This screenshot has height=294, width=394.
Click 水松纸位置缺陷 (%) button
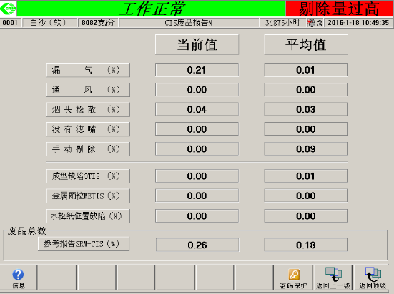coord(88,216)
